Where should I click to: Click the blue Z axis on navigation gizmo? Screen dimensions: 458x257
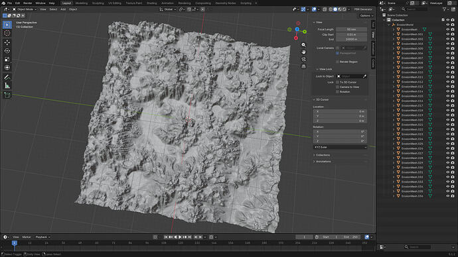click(x=297, y=29)
